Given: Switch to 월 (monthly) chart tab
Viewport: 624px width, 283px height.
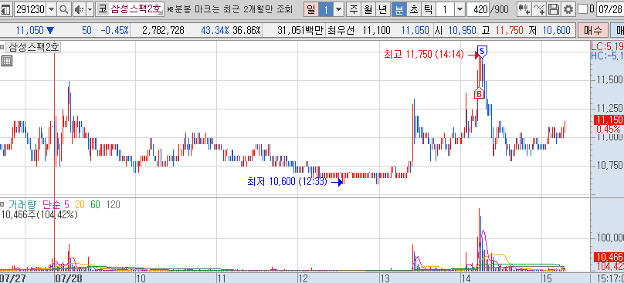Looking at the screenshot, I should pyautogui.click(x=368, y=9).
